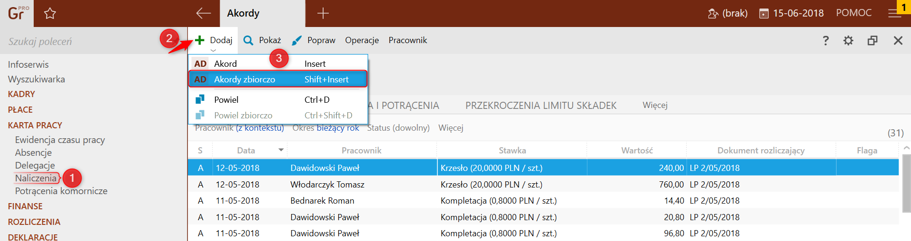The image size is (911, 241).
Task: Change the Okres bieżący rok filter
Action: pos(326,128)
